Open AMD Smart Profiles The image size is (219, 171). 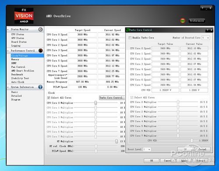coord(23,71)
